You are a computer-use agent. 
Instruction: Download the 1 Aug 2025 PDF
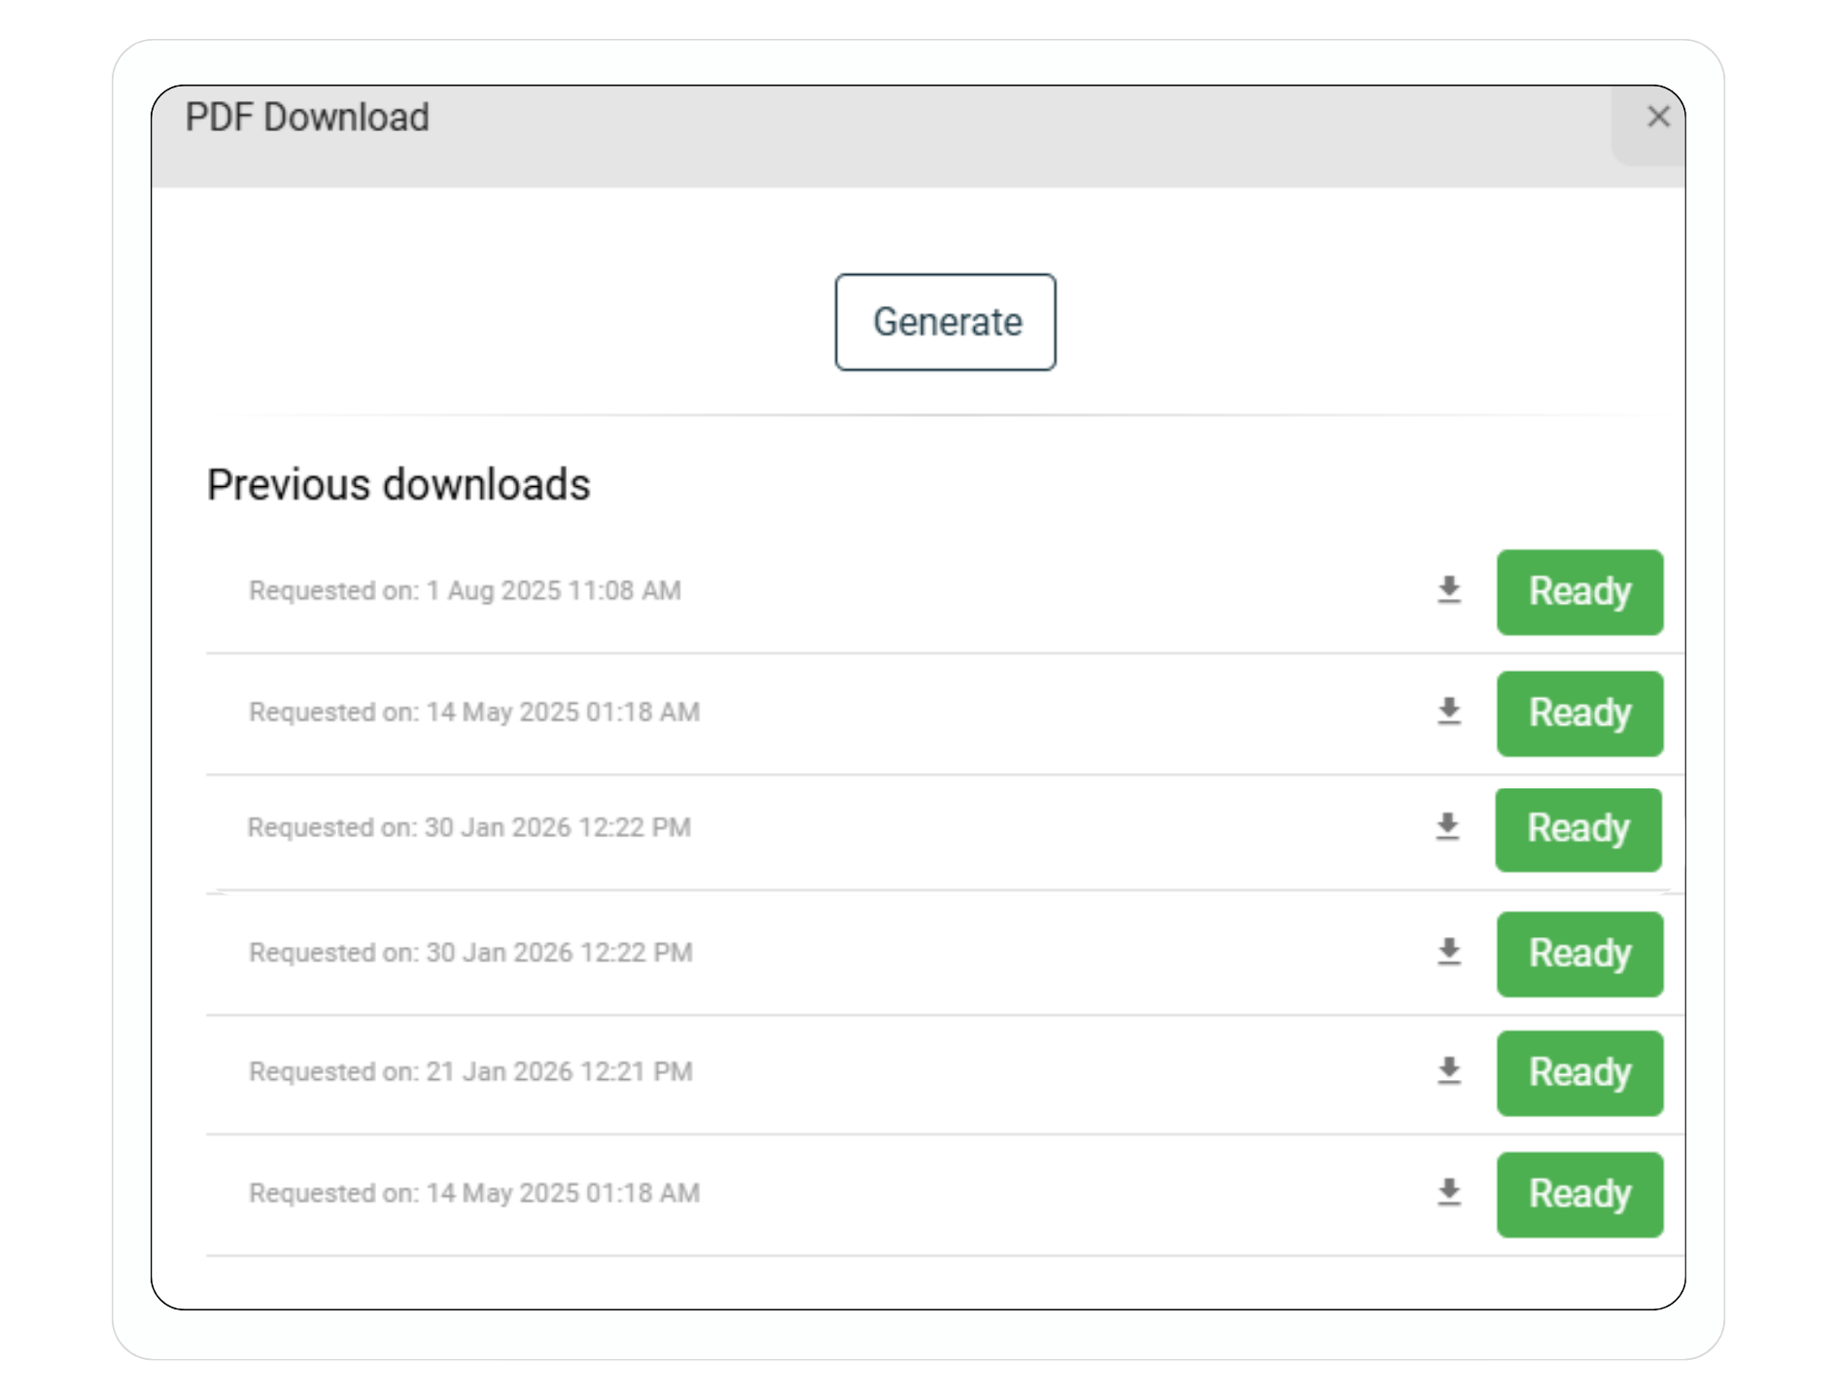point(1448,590)
